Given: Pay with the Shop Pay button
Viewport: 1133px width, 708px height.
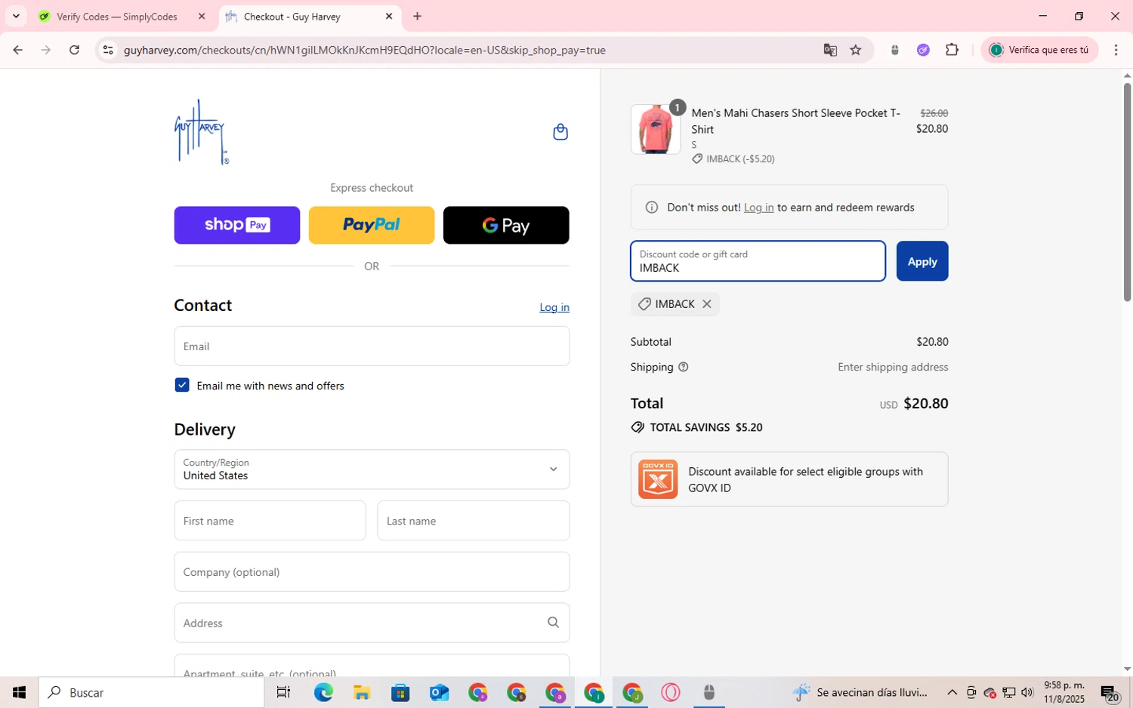Looking at the screenshot, I should pyautogui.click(x=237, y=225).
